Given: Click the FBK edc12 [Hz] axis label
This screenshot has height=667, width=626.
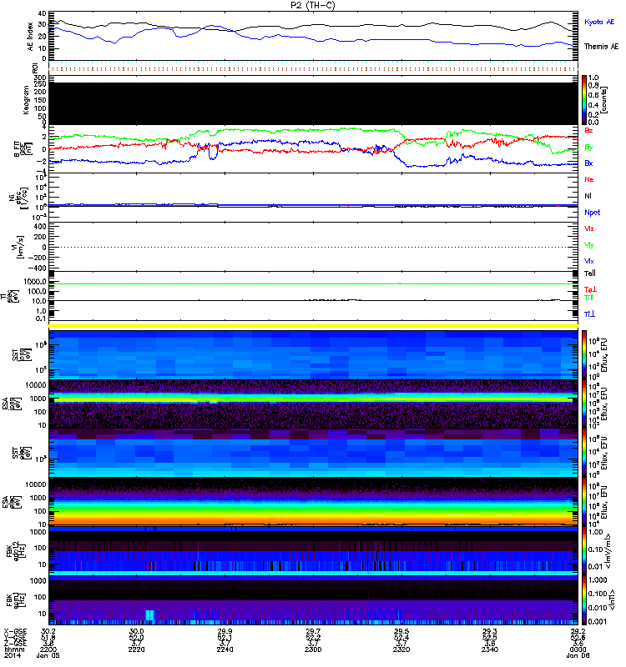Looking at the screenshot, I should (x=15, y=550).
